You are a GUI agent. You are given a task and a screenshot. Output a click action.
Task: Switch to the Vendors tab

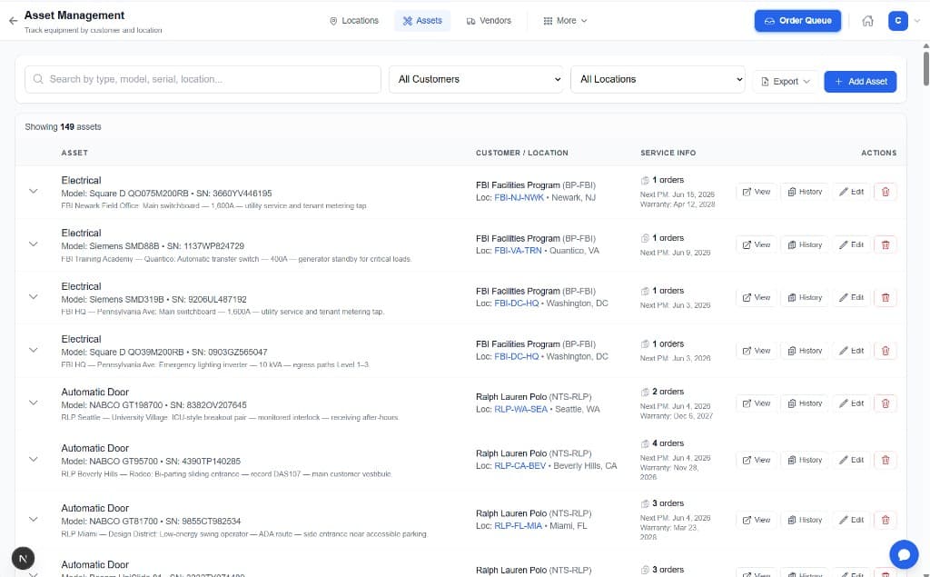489,21
